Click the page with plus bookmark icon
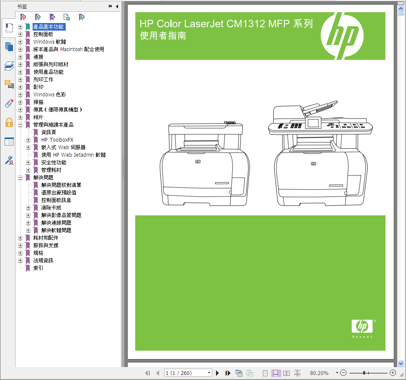 [67, 17]
